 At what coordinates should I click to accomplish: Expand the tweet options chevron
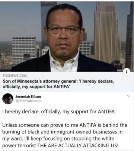pyautogui.click(x=128, y=96)
